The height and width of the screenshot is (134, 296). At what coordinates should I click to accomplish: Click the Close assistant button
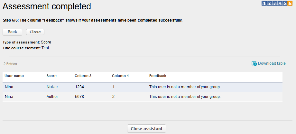147,129
